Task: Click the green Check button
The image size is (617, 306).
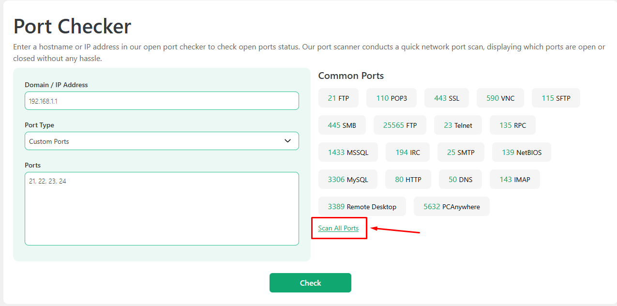Action: point(310,283)
